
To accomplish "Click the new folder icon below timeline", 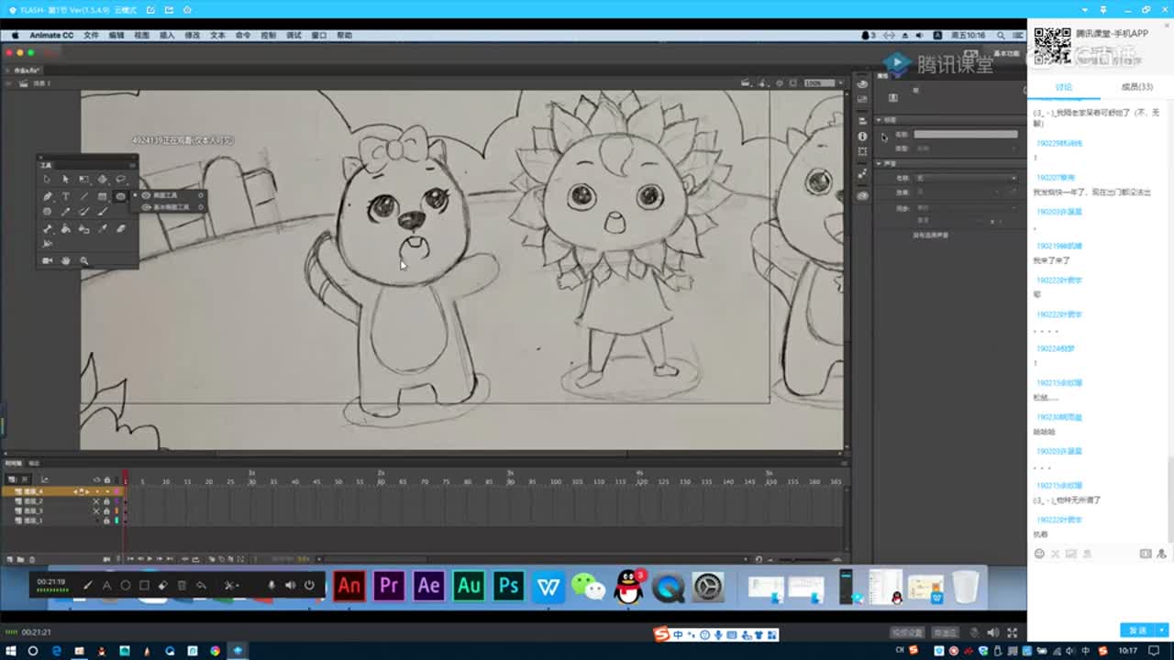I will point(20,559).
